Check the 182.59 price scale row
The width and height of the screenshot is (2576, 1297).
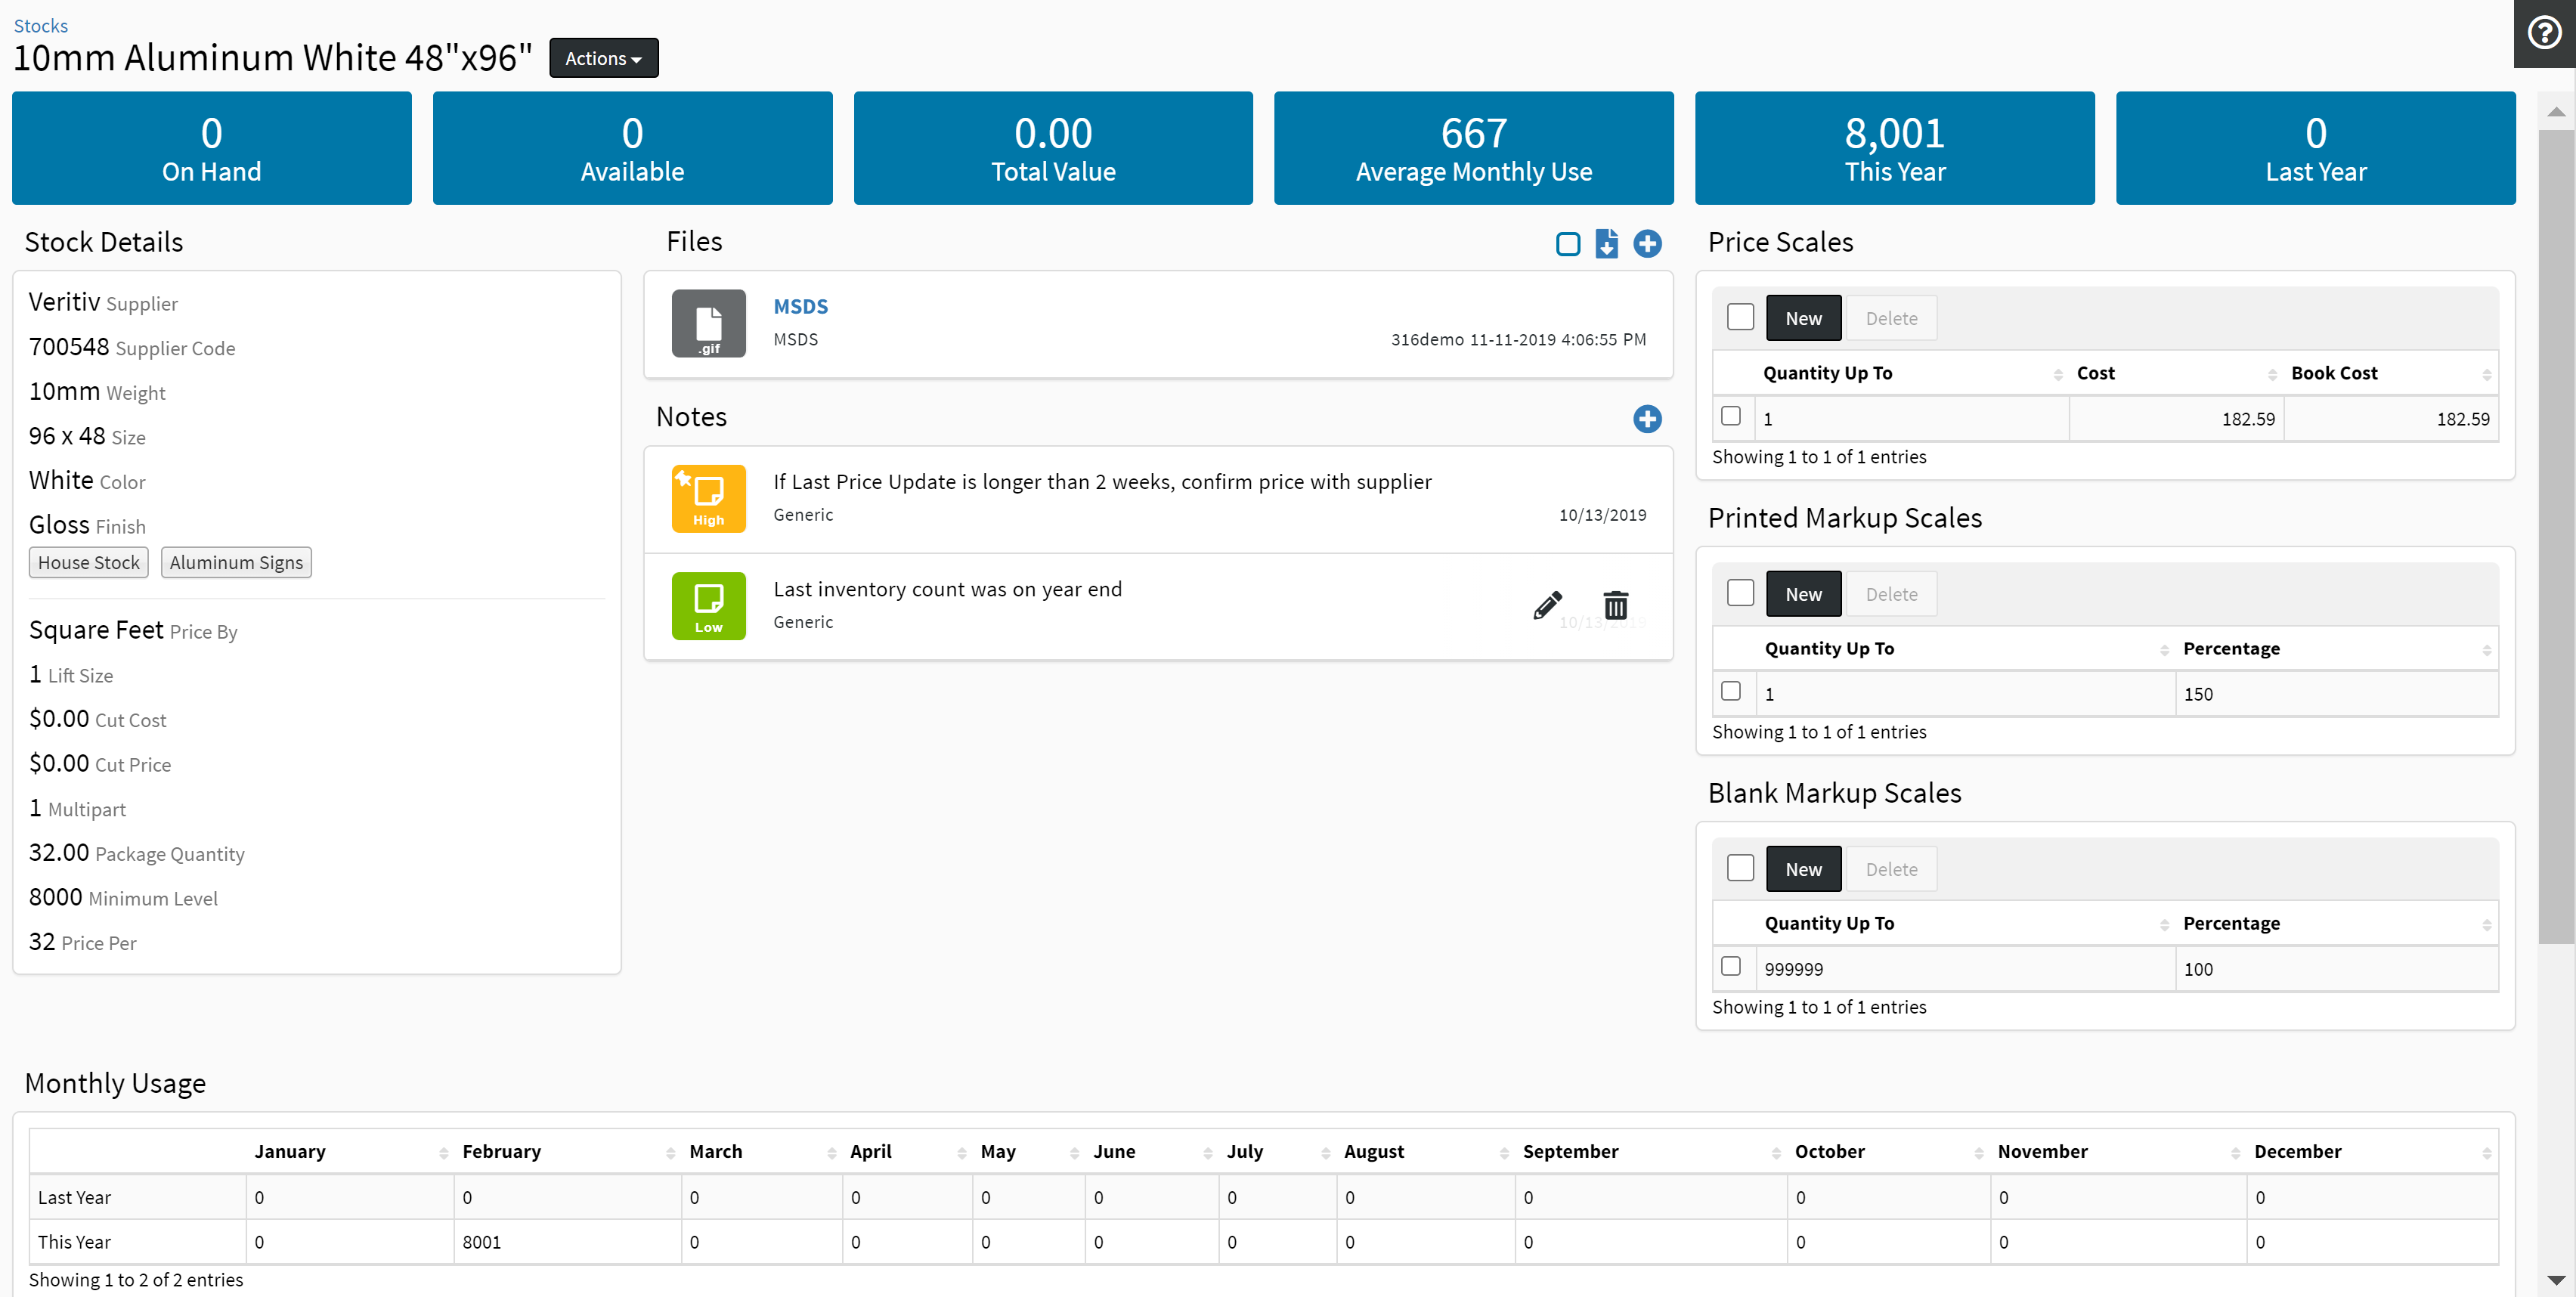point(1731,416)
